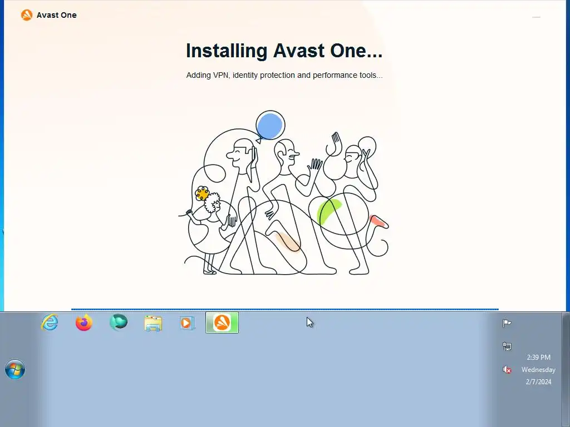
Task: Click the muted volume tray icon
Action: pyautogui.click(x=507, y=370)
